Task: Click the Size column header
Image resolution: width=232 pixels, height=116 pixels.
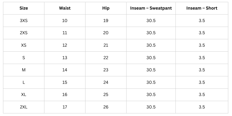Action: tap(24, 8)
